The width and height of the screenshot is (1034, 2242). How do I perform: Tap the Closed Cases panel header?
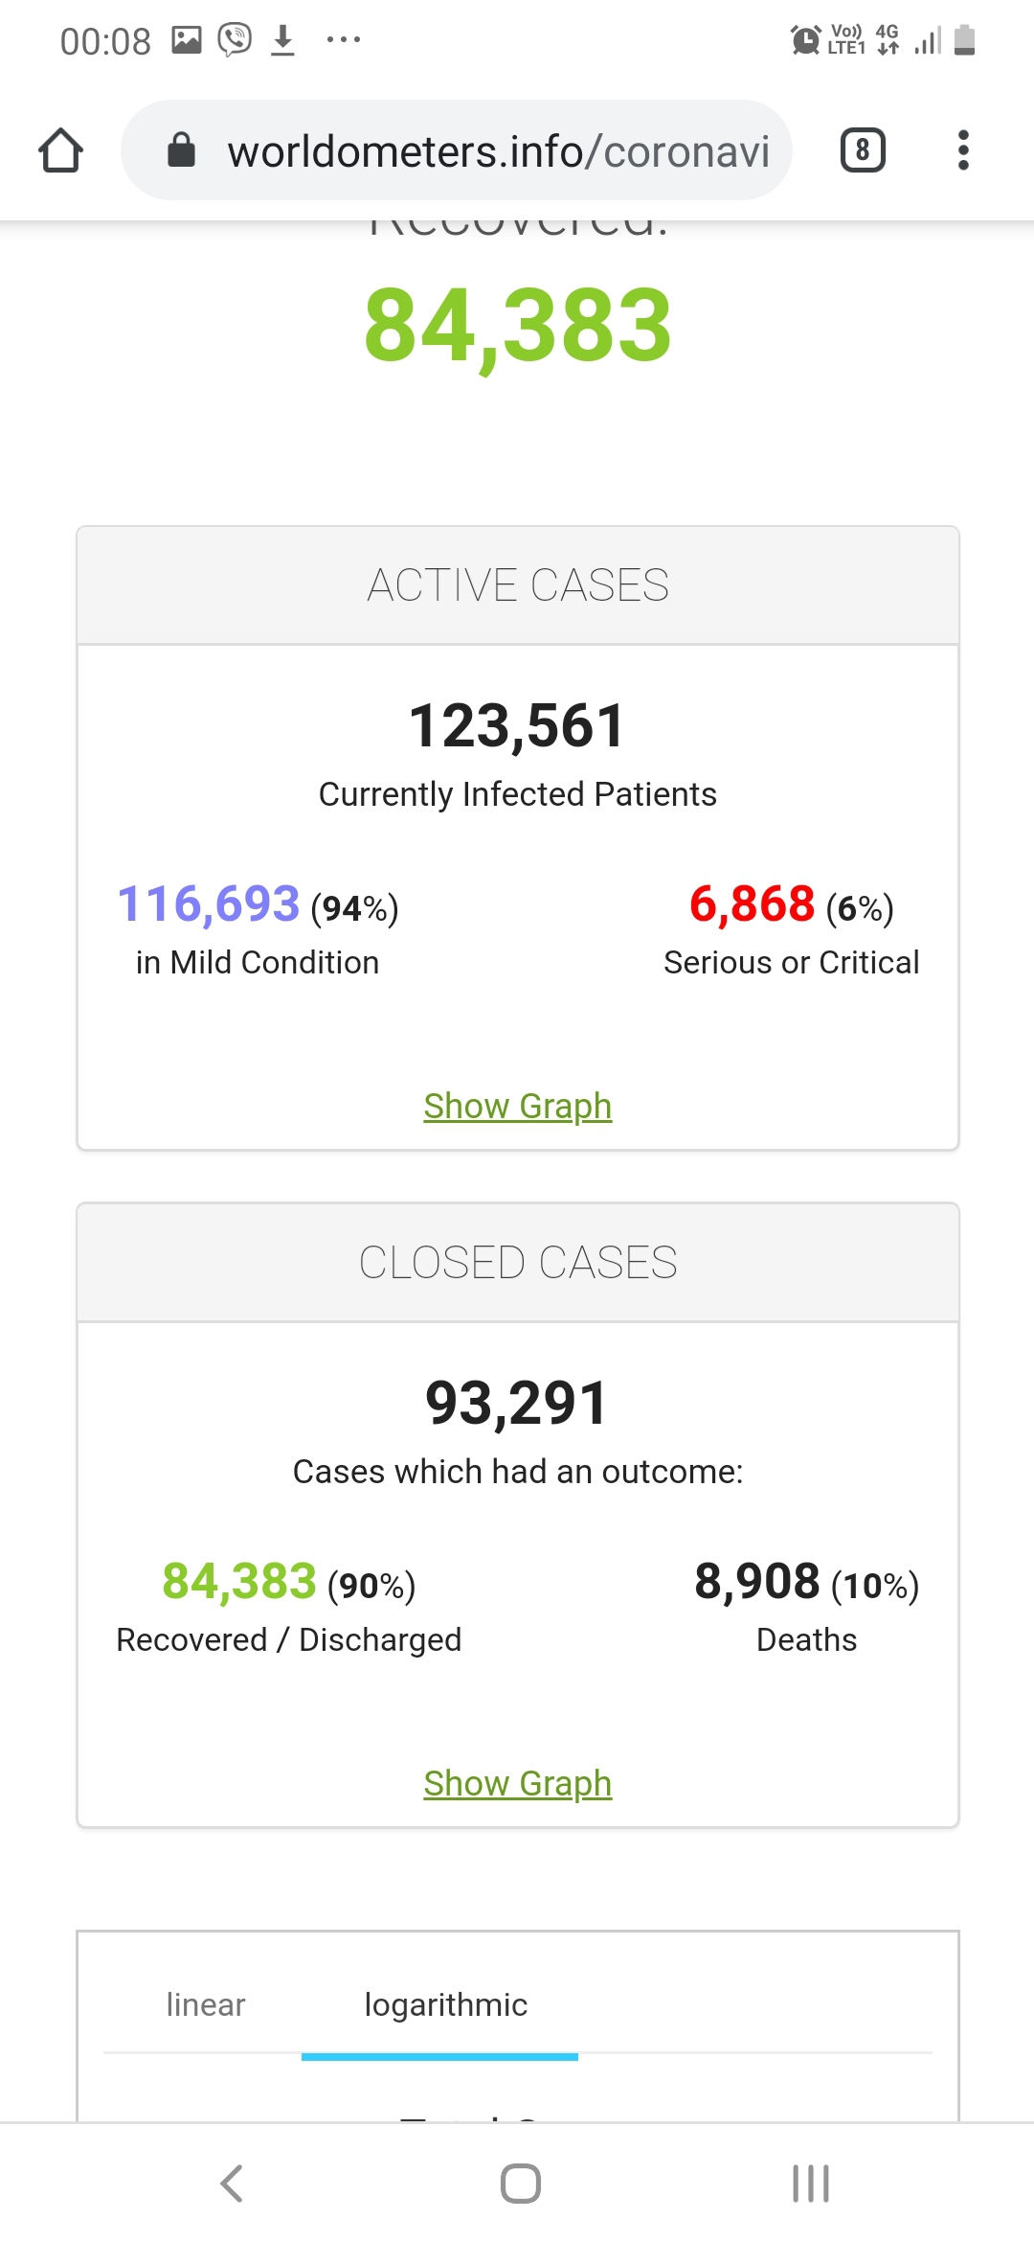pos(517,1263)
